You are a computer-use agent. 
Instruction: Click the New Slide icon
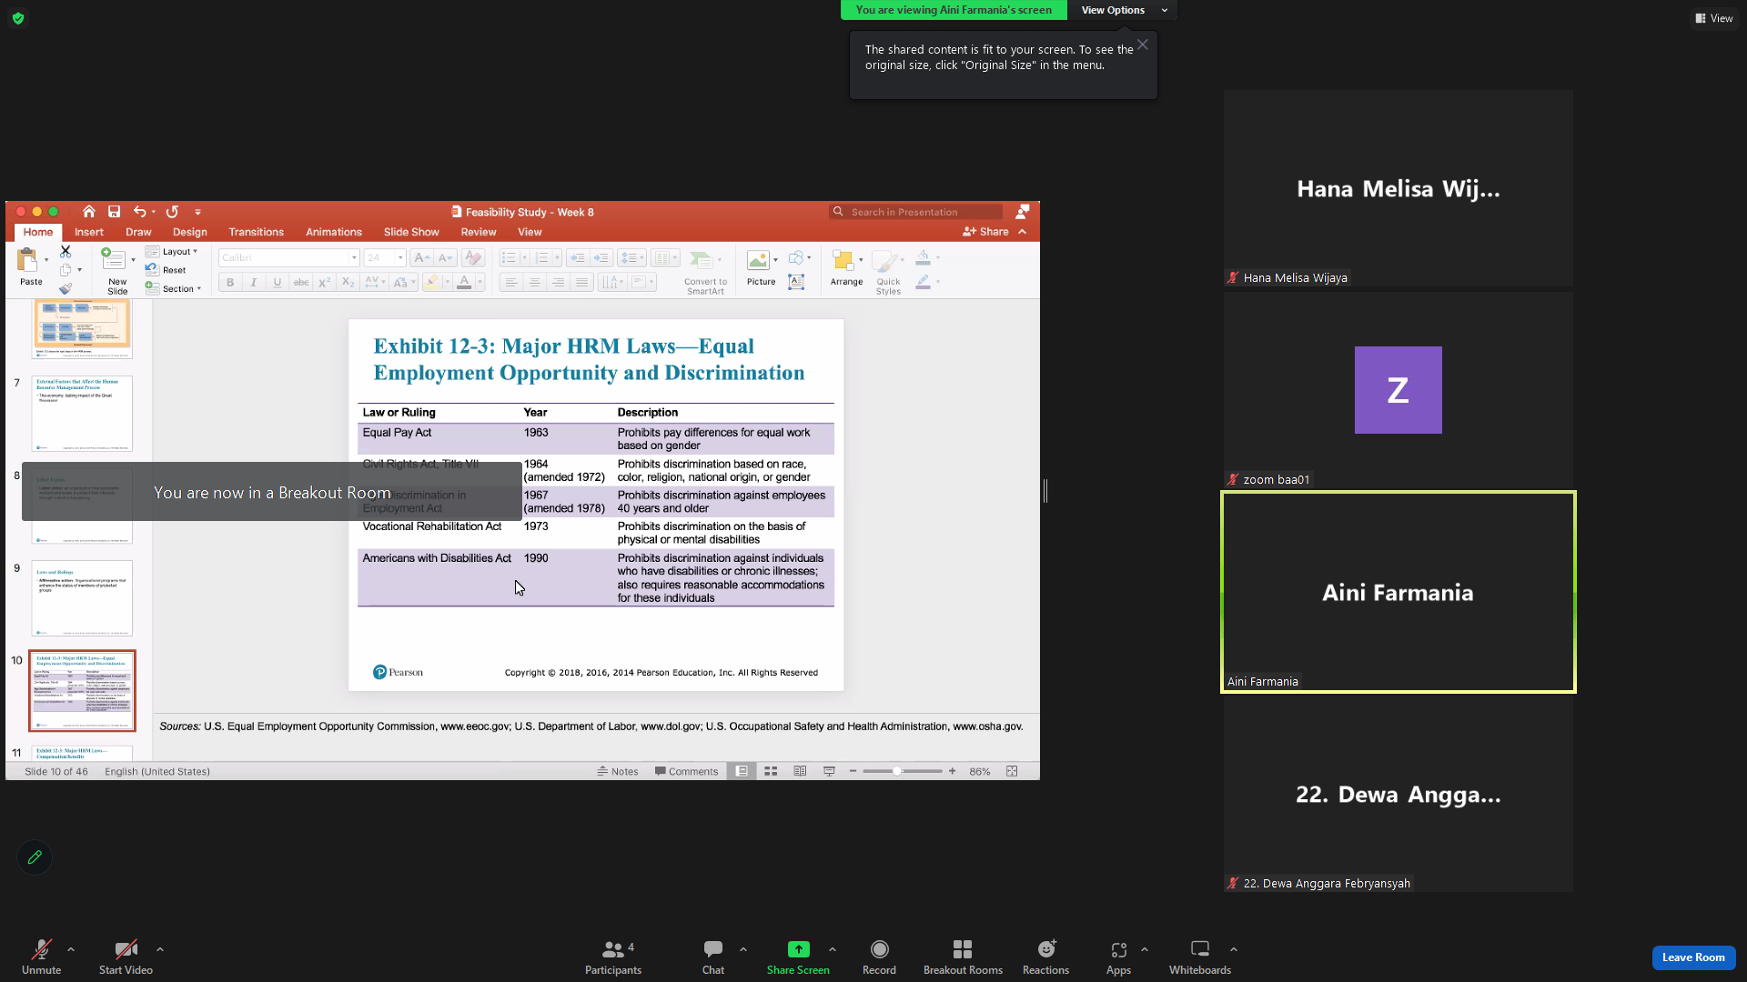coord(114,259)
